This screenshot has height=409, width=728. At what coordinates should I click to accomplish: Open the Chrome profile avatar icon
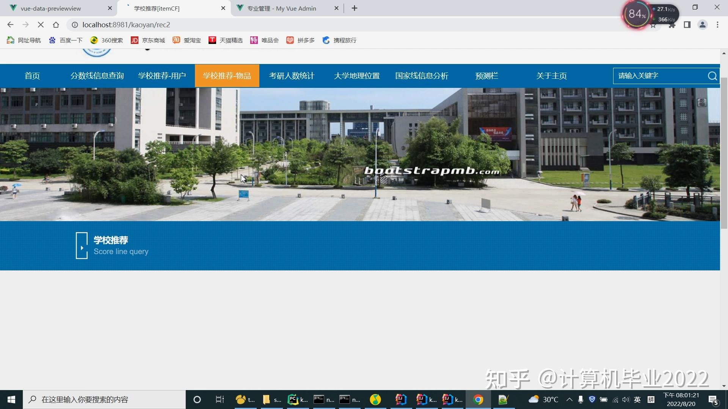coord(702,25)
